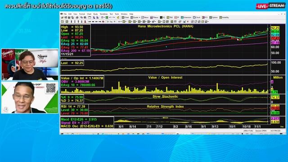Click the Session OPEN status bar entry
Screen dimensions: 288x162
pos(261,131)
